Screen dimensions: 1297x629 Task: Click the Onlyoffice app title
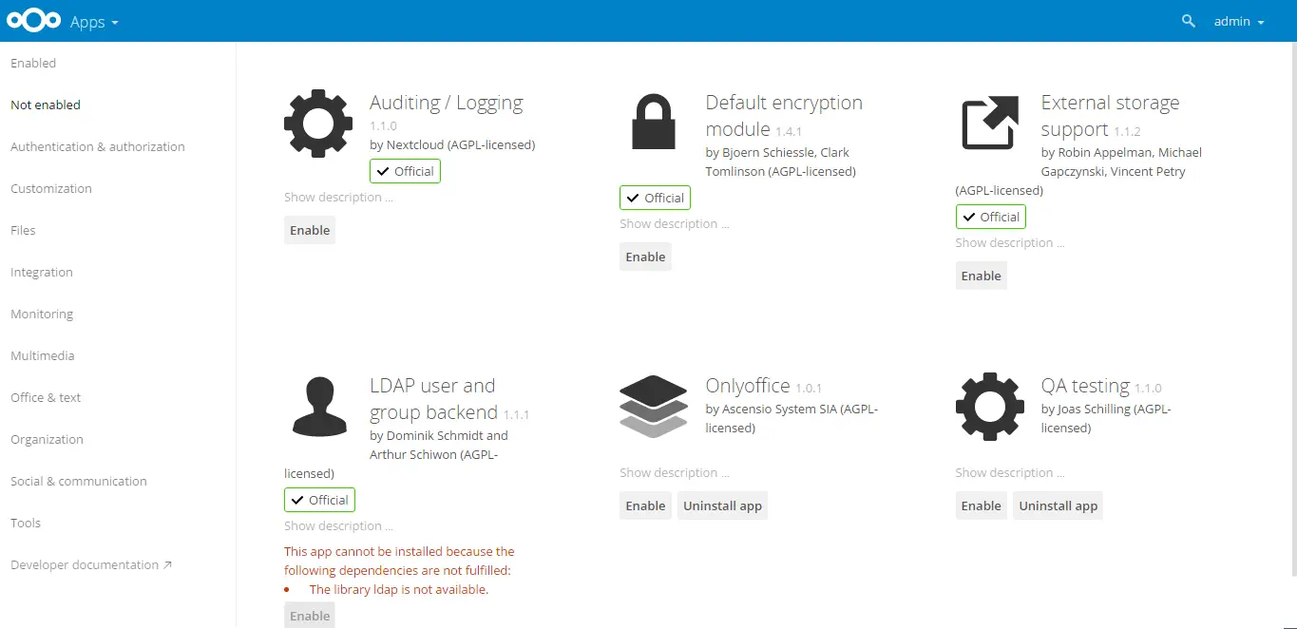[748, 386]
